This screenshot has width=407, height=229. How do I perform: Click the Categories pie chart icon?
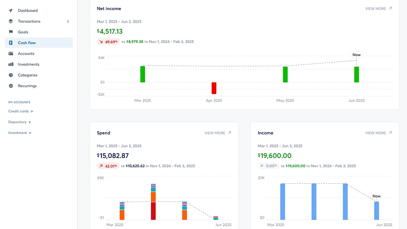(x=11, y=75)
